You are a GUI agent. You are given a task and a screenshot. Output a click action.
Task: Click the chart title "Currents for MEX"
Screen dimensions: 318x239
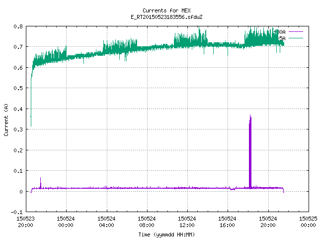pyautogui.click(x=166, y=10)
